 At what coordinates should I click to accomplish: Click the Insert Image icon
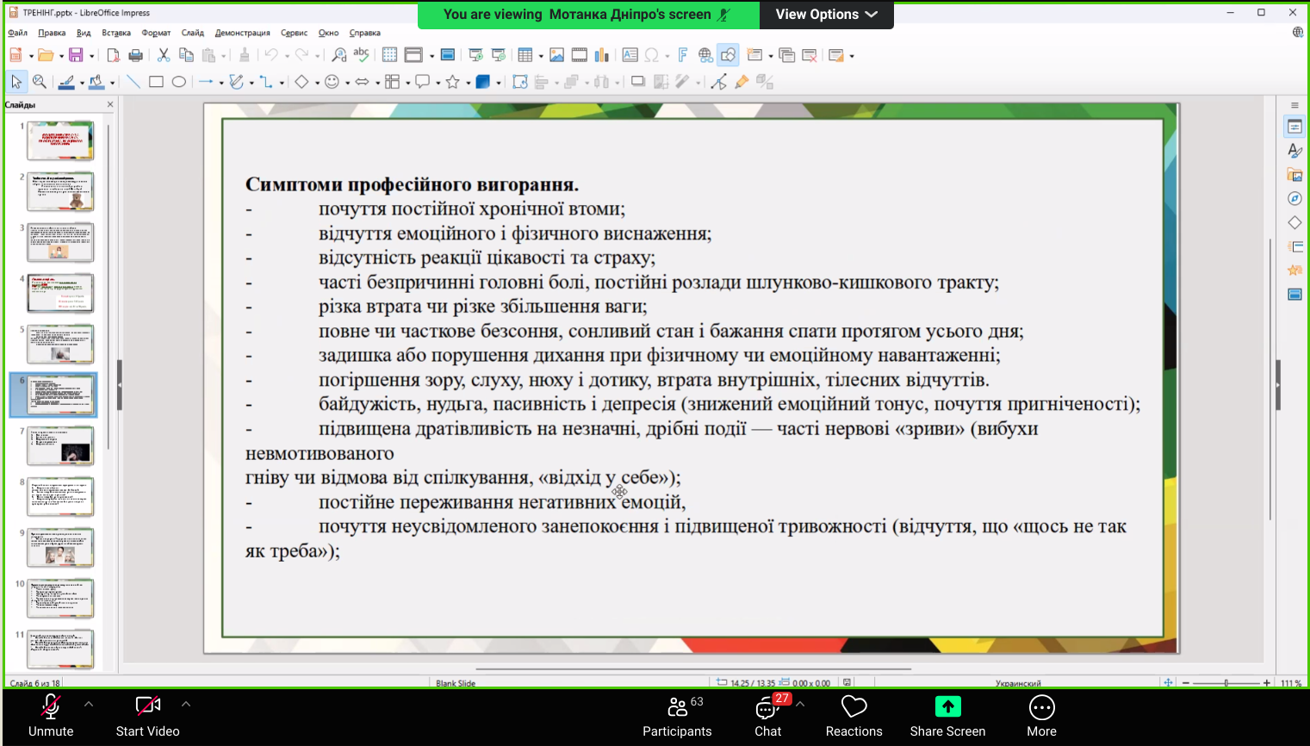point(556,55)
